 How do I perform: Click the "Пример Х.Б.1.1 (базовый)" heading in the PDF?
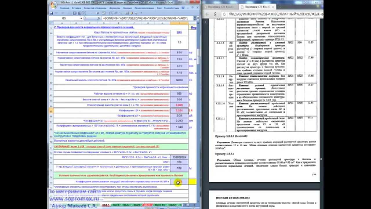231,136
